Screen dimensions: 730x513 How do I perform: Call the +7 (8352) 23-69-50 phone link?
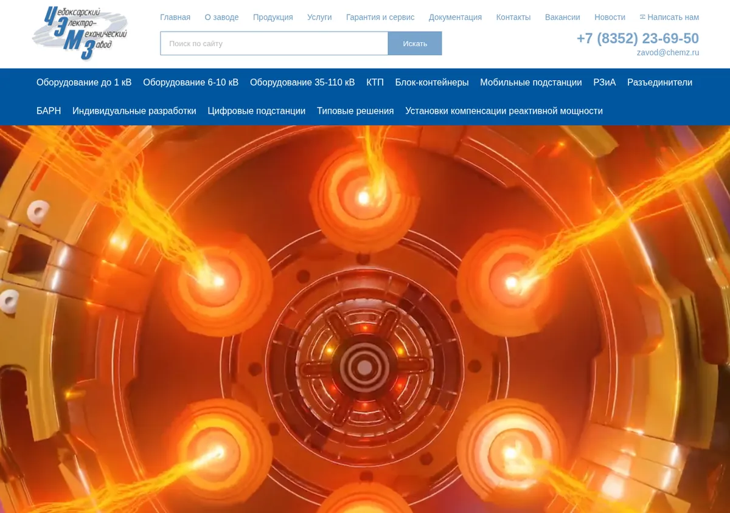point(638,38)
